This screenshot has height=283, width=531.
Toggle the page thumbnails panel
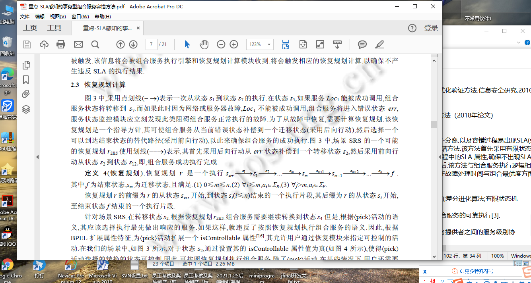[26, 65]
